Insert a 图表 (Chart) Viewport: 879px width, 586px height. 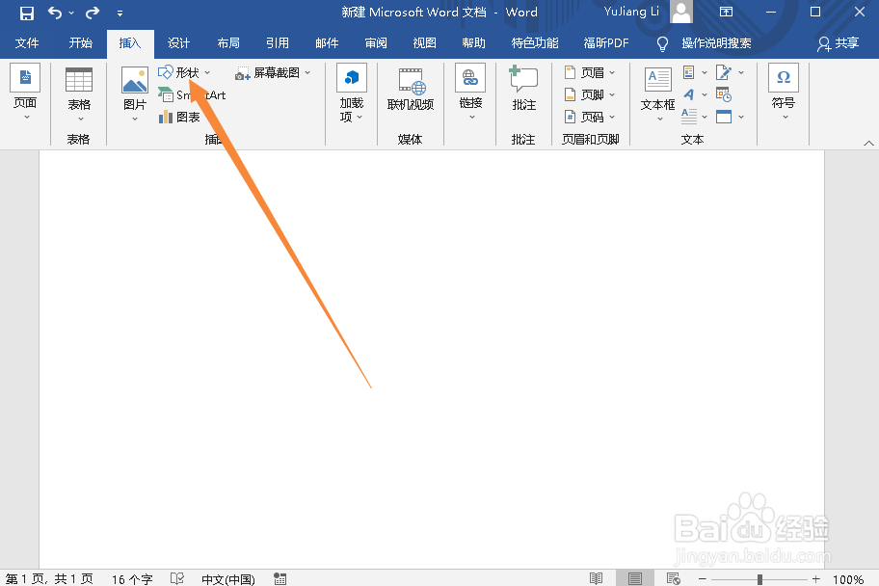(x=179, y=117)
